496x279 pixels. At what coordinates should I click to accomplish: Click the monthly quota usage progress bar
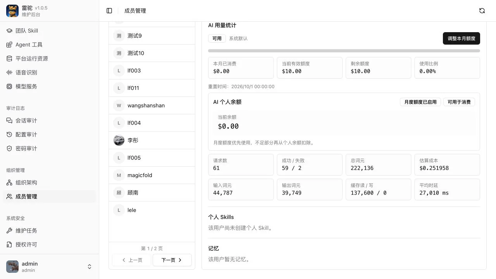[x=344, y=51]
